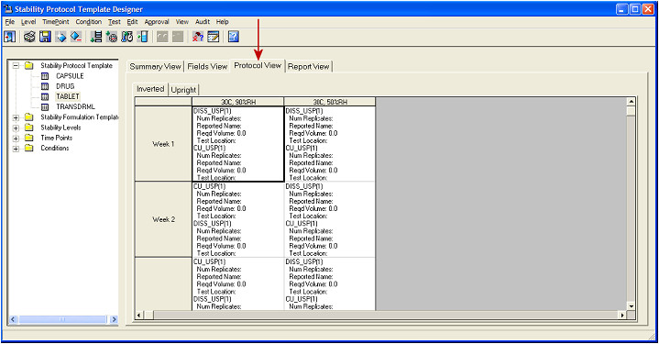Image resolution: width=659 pixels, height=344 pixels.
Task: Click the tree panel horizontal scrollbar thumb
Action: click(x=62, y=319)
